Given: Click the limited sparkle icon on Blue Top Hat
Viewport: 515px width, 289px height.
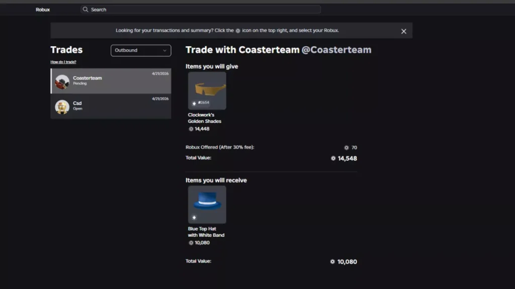Looking at the screenshot, I should tap(194, 218).
